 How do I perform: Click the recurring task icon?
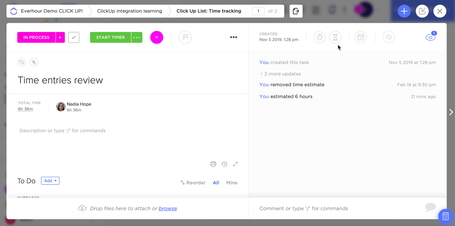point(388,37)
